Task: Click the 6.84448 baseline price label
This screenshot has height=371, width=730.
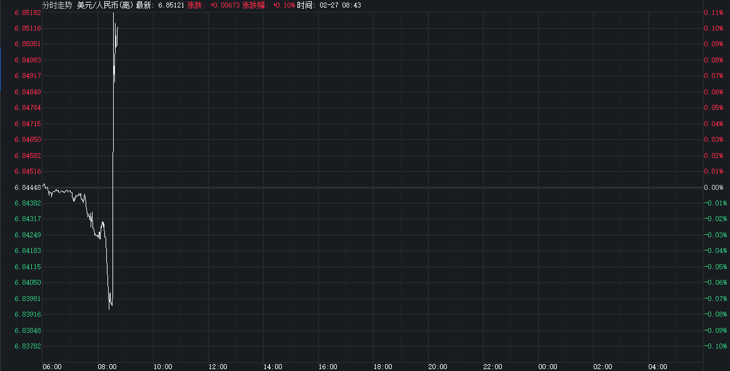Action: pyautogui.click(x=27, y=187)
